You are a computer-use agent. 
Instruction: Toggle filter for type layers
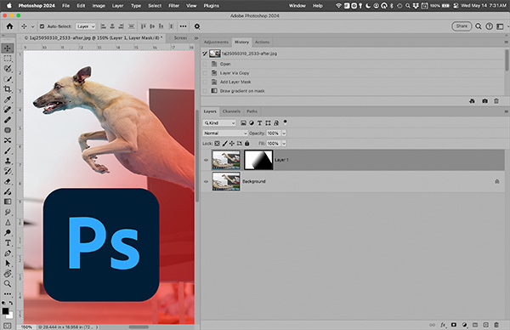coord(259,122)
